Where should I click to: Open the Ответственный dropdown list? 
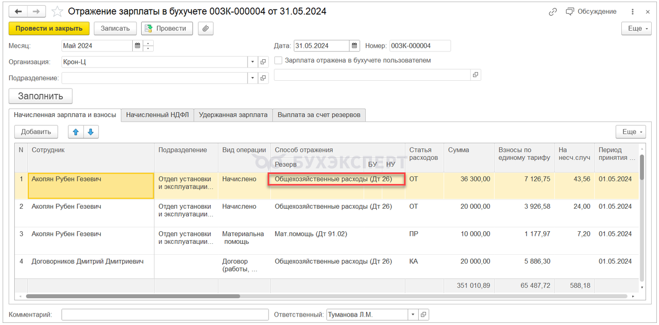[x=413, y=315]
